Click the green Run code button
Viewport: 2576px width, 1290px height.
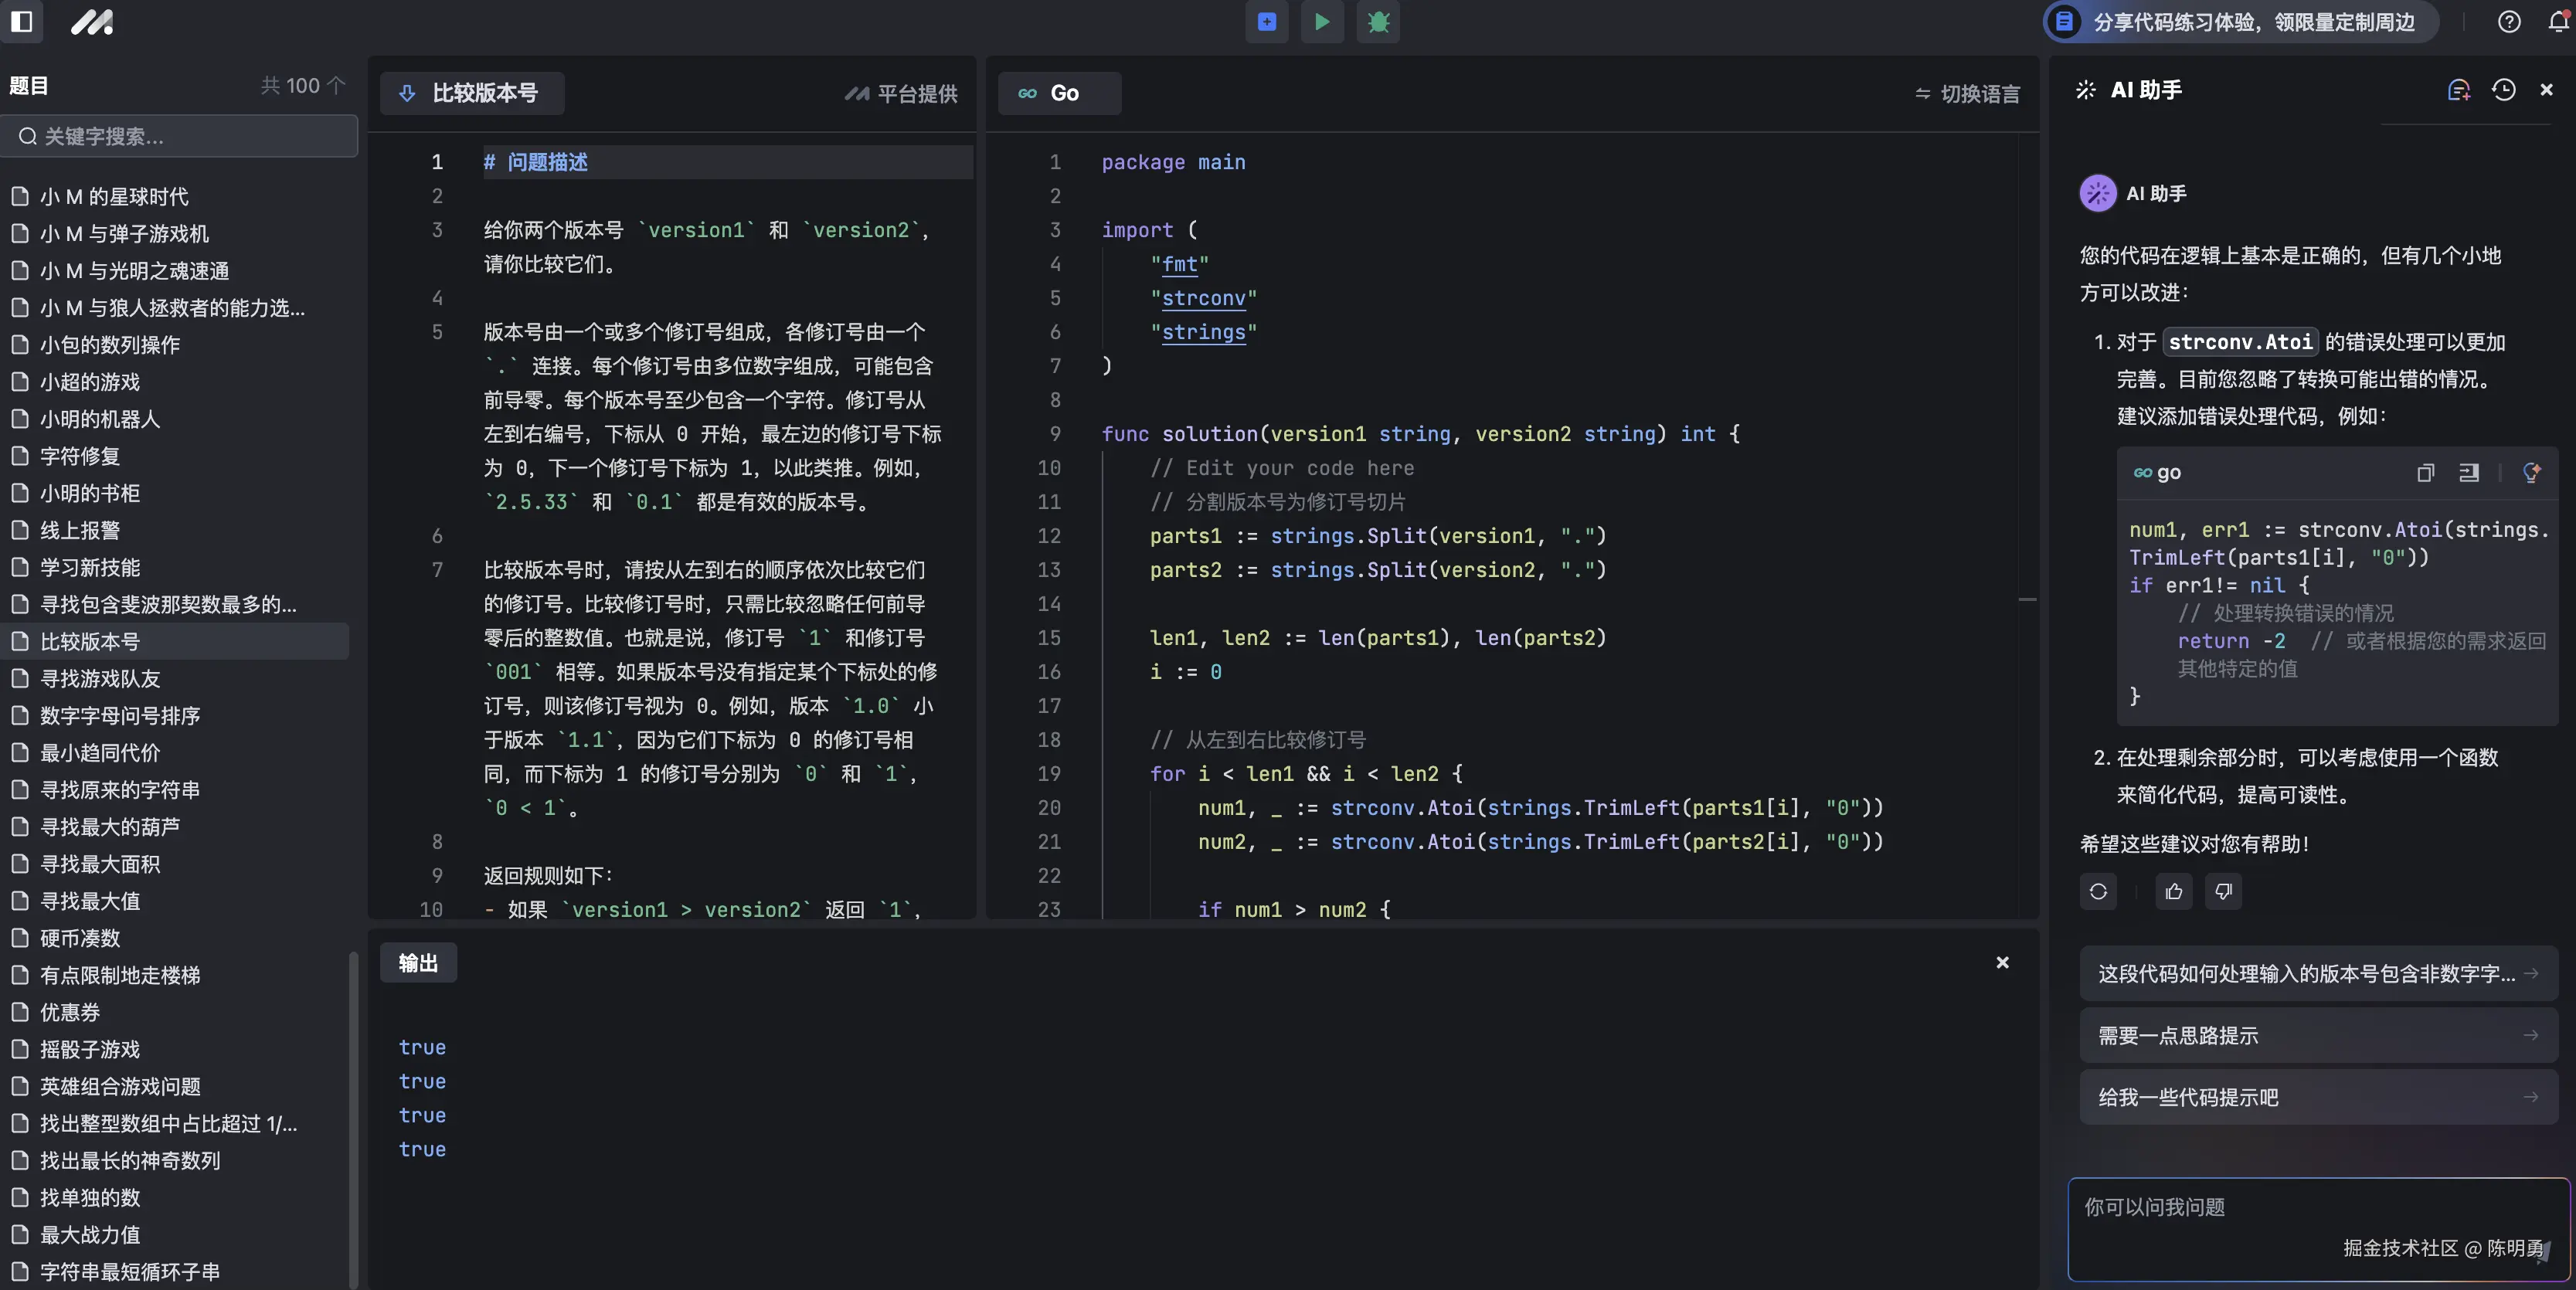(1322, 21)
